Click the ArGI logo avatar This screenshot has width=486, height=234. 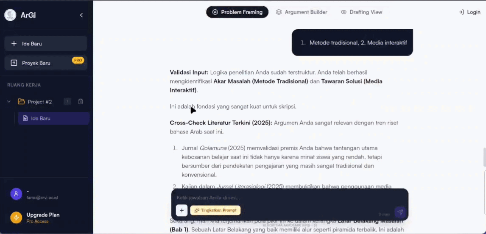10,15
